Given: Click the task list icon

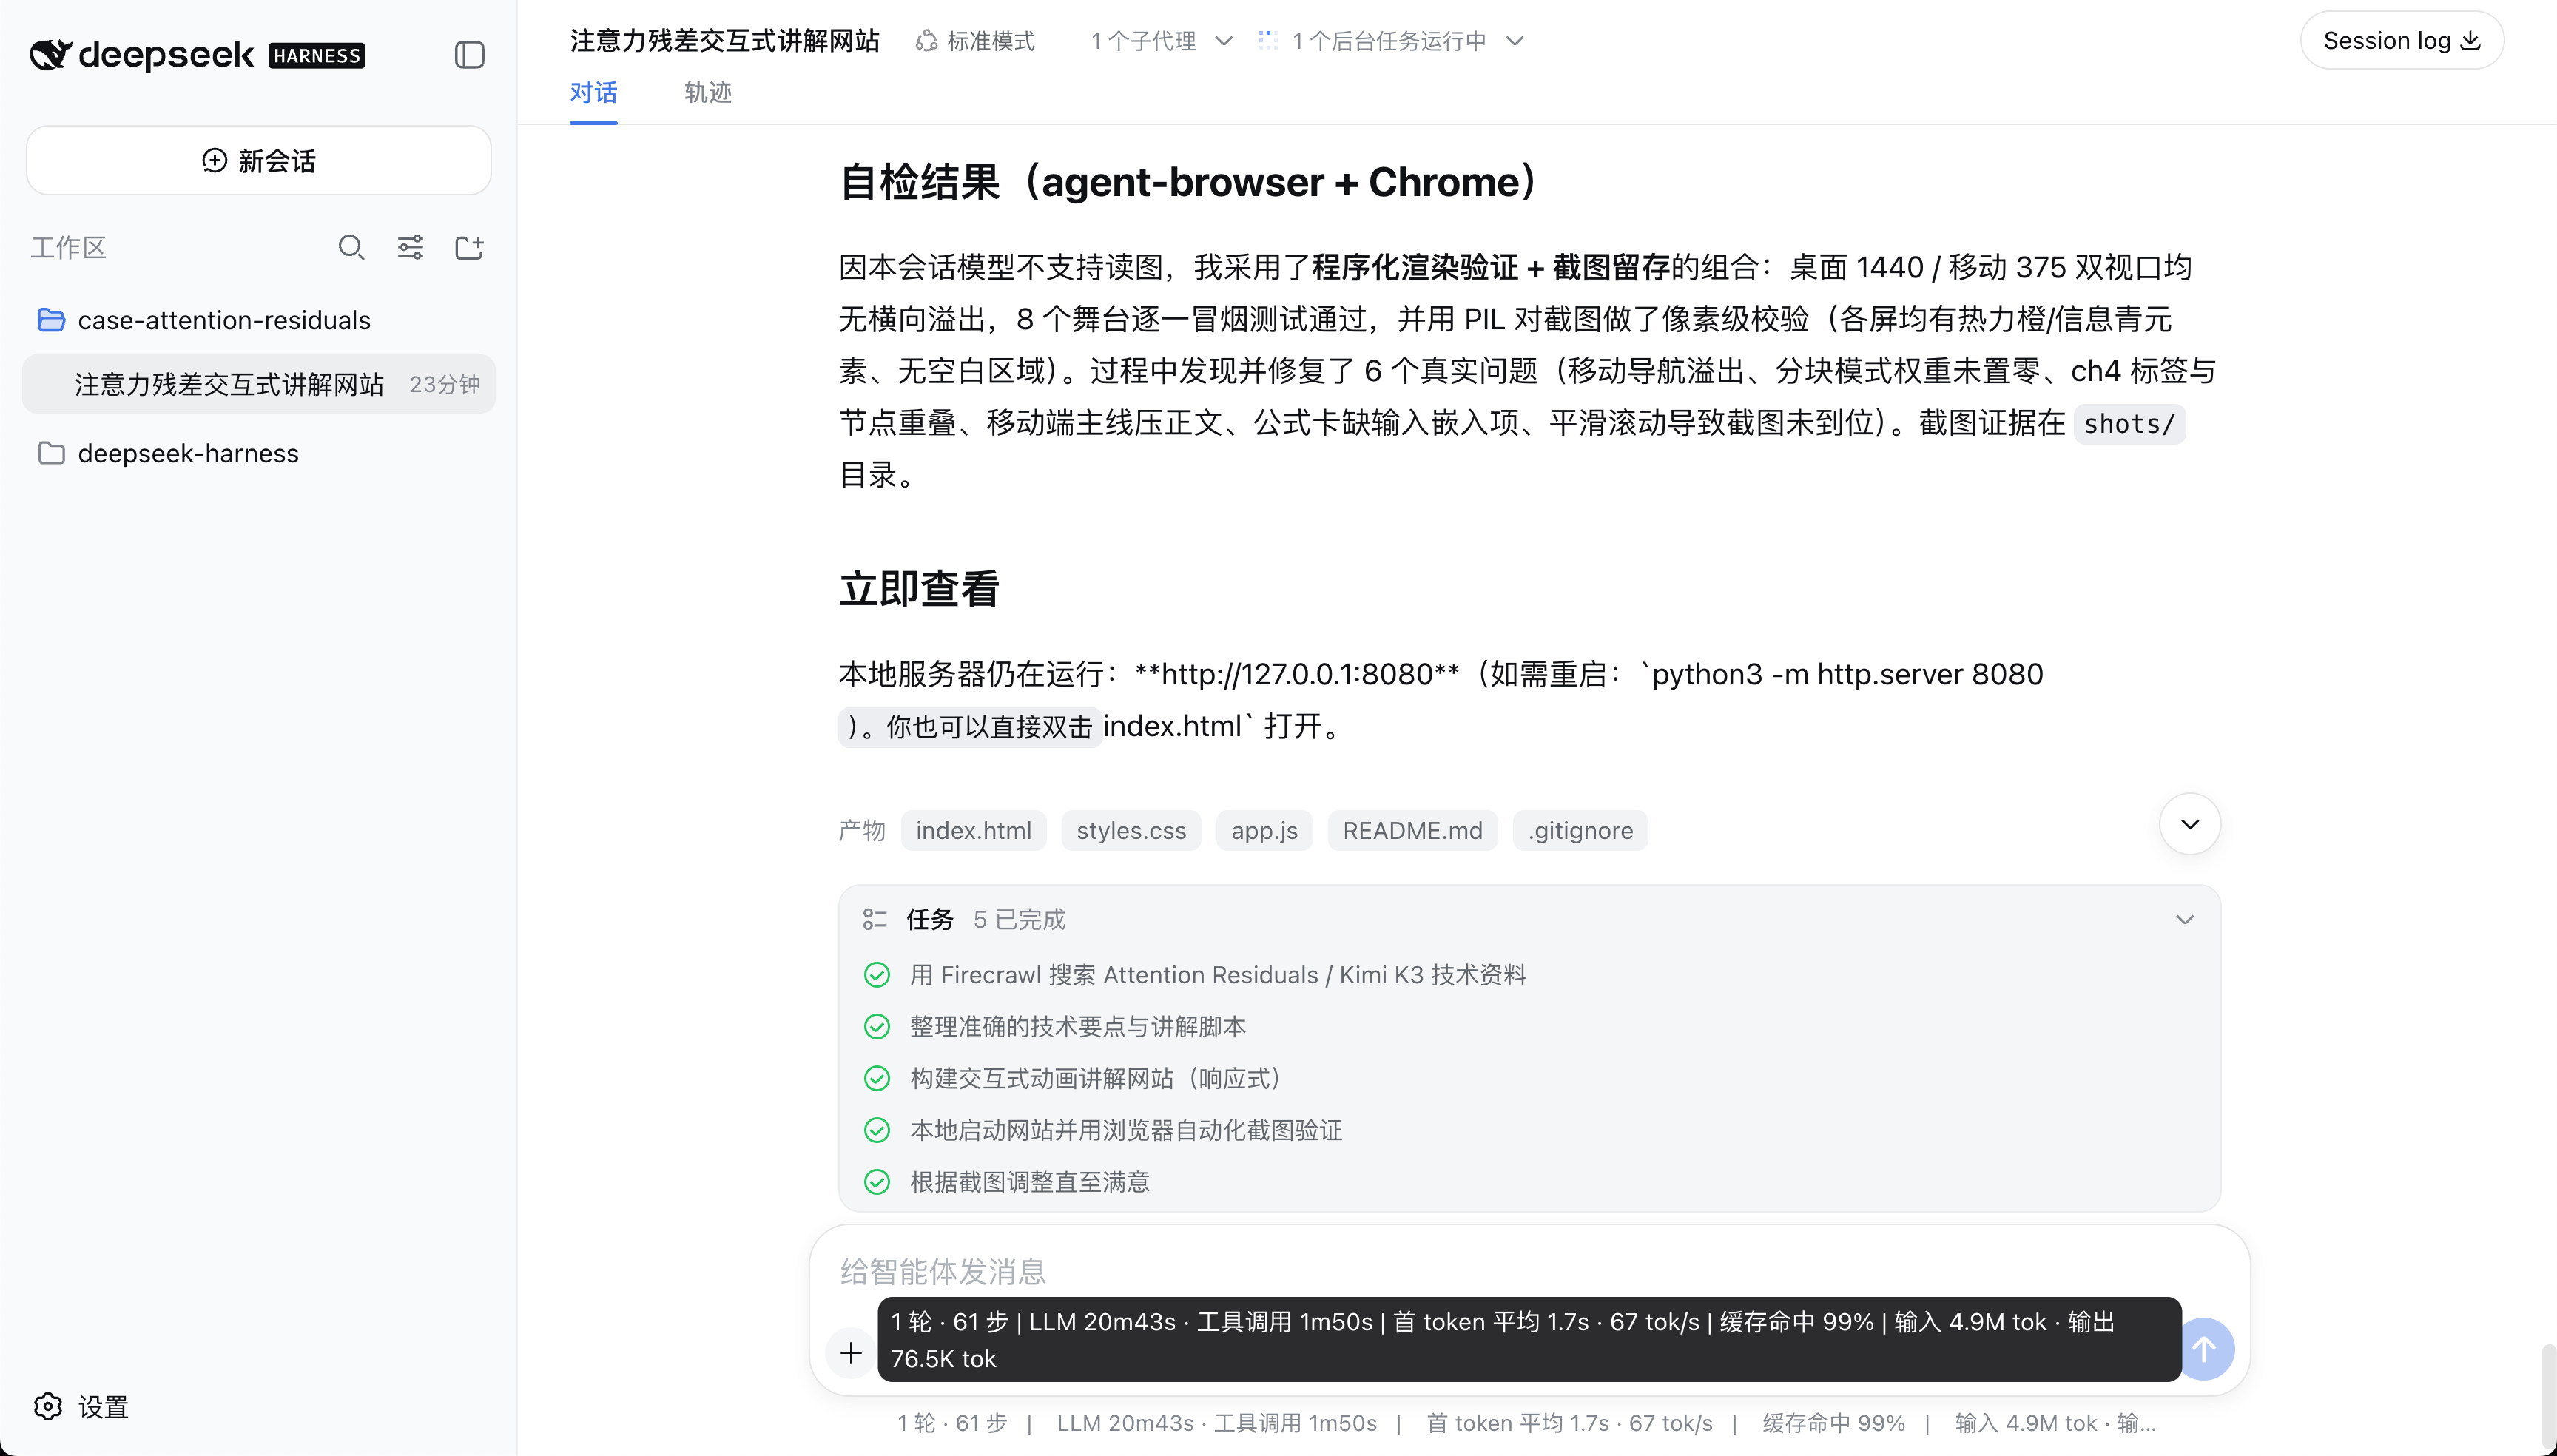Looking at the screenshot, I should [x=875, y=919].
